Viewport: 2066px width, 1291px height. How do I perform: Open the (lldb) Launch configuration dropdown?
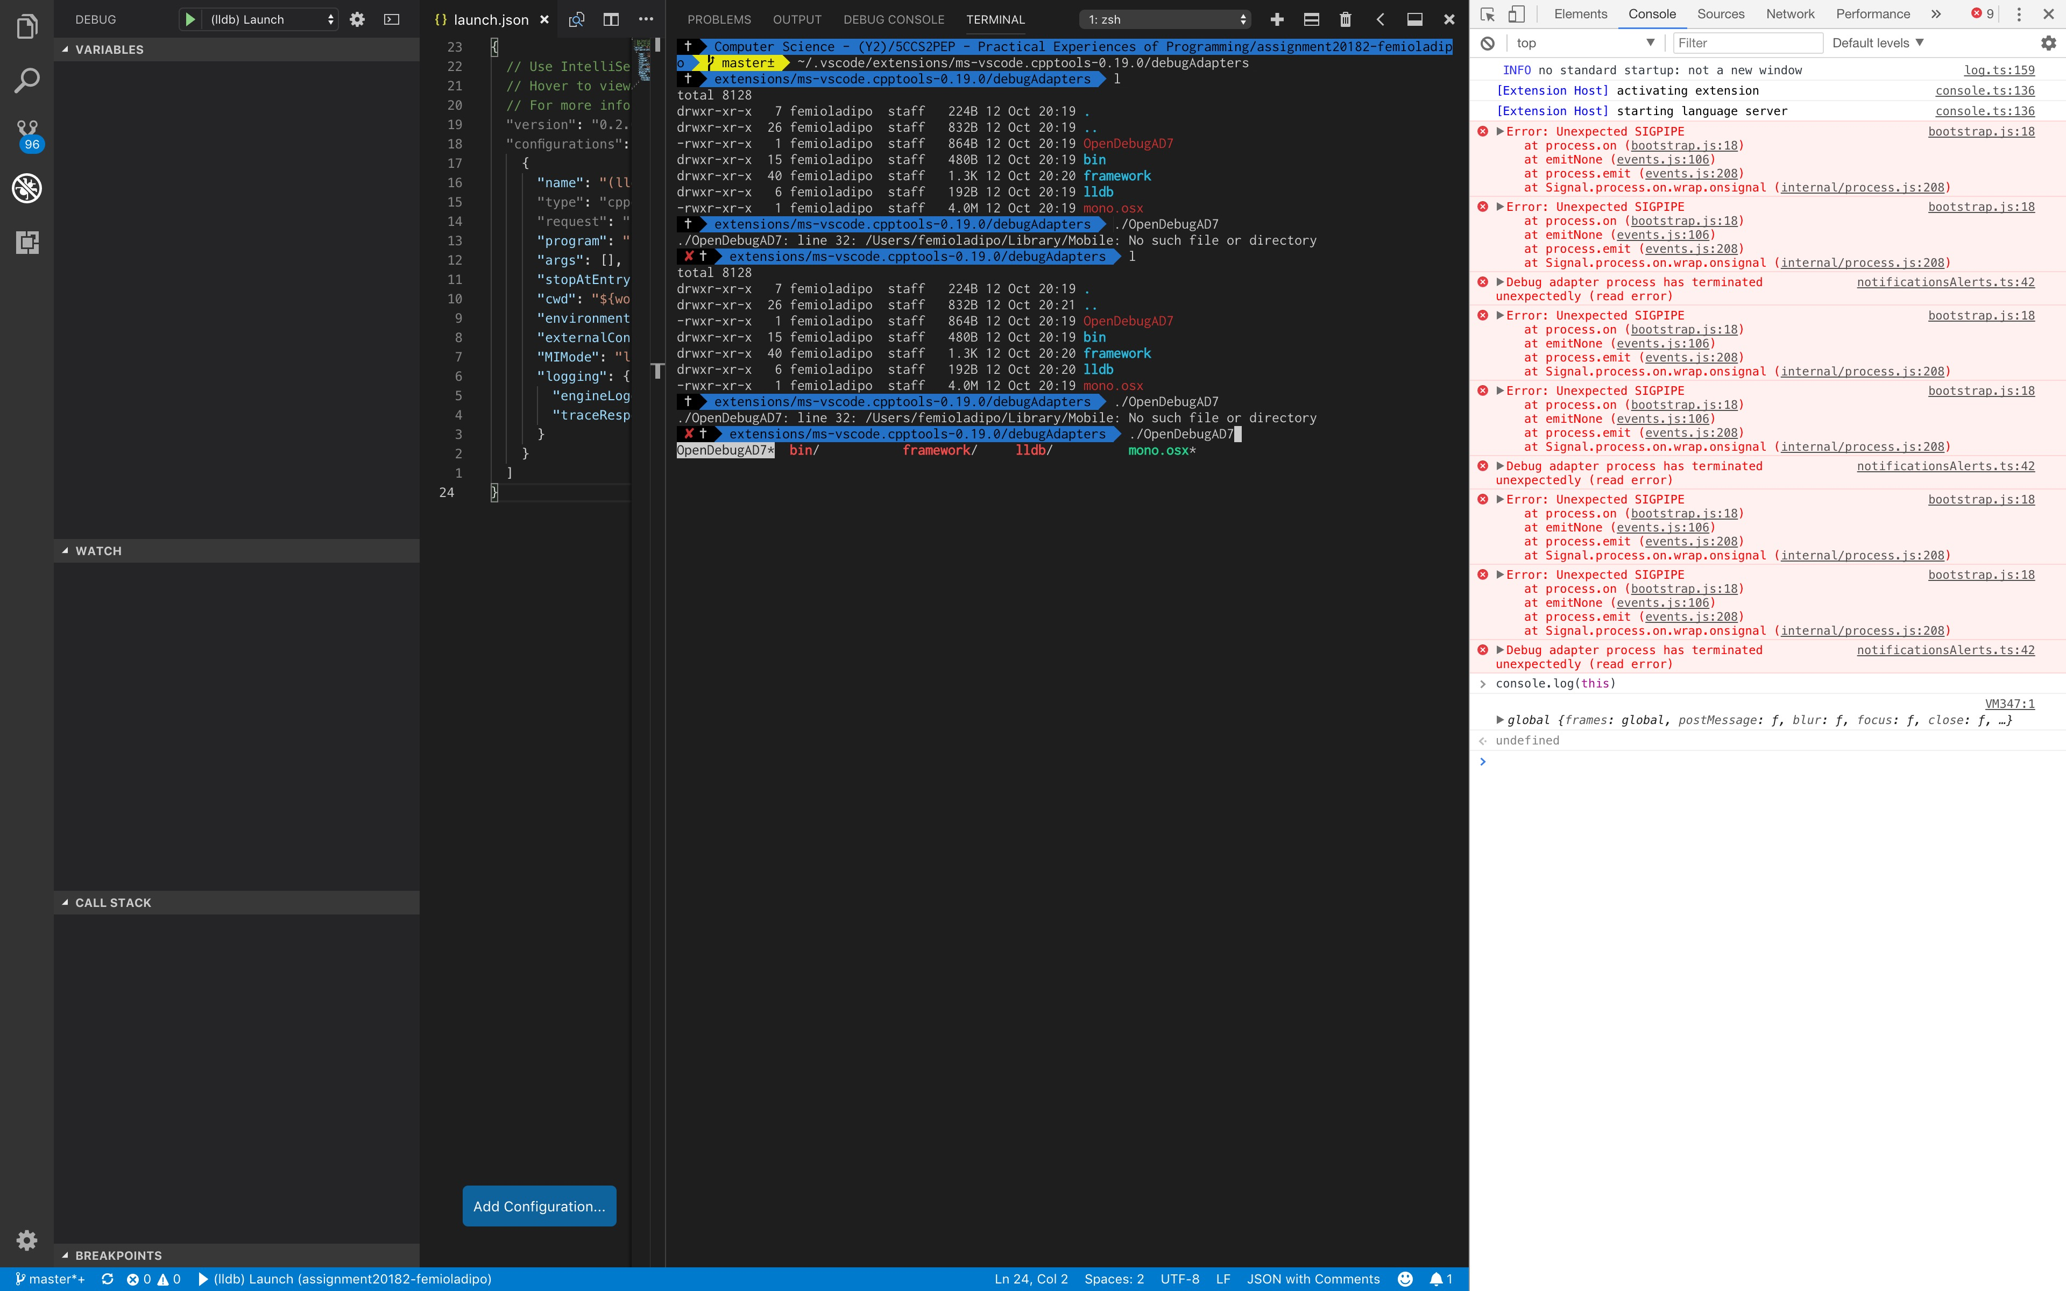[x=270, y=19]
